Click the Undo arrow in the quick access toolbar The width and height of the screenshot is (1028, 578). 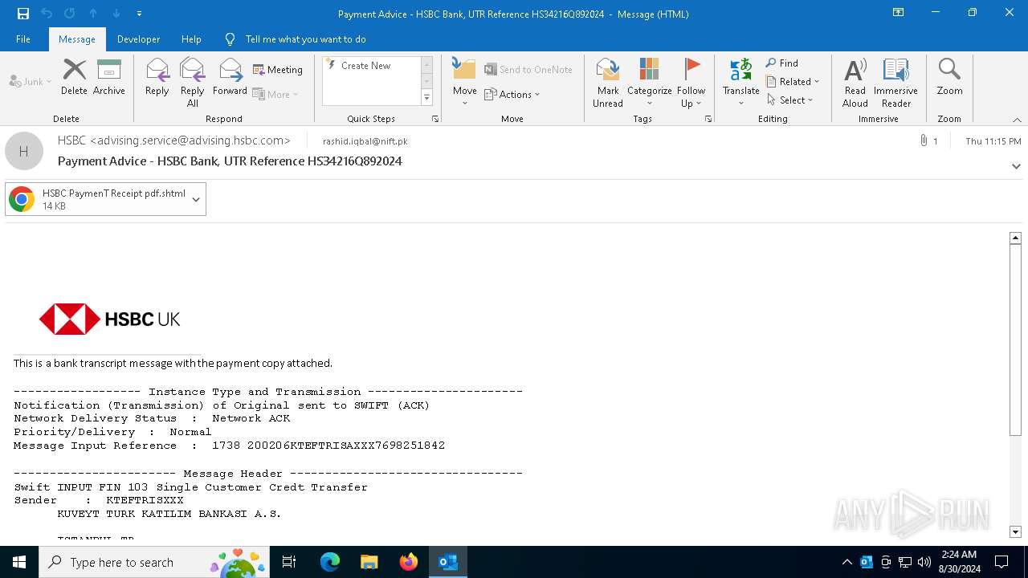[x=46, y=14]
